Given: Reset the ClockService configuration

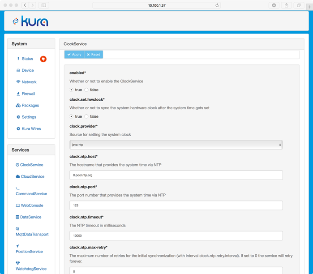Looking at the screenshot, I should click(x=94, y=55).
